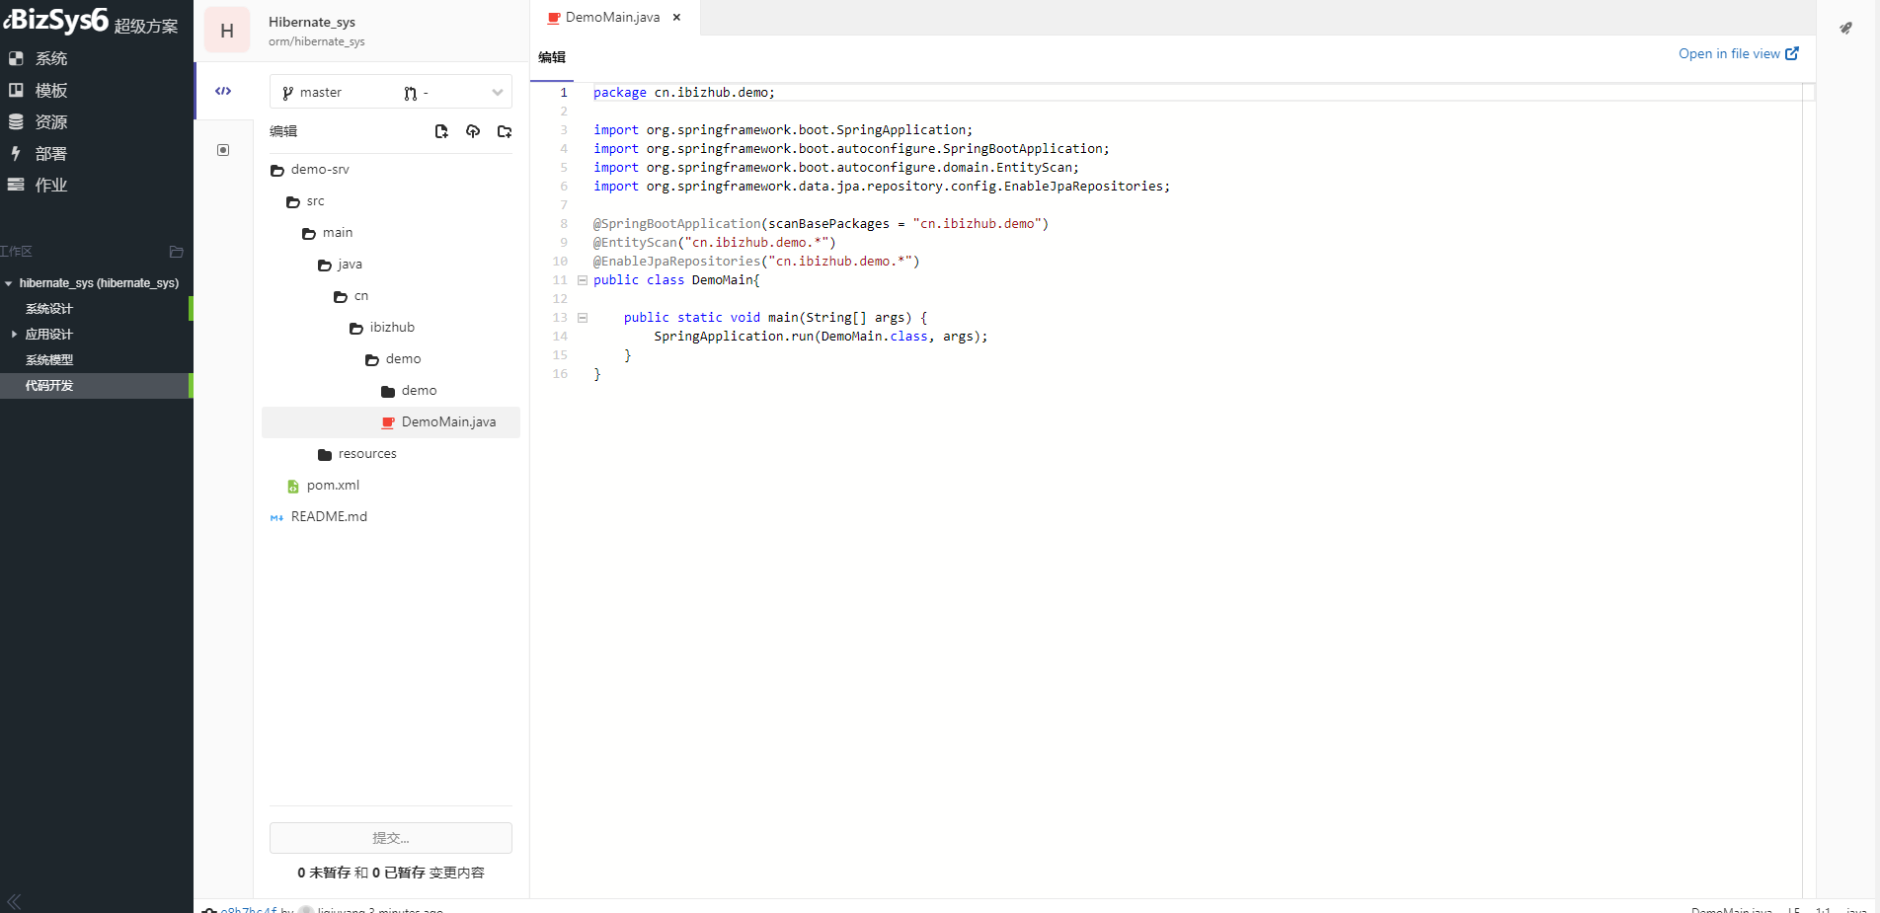Expand the 应用设计 tree node
The image size is (1880, 913).
(14, 335)
